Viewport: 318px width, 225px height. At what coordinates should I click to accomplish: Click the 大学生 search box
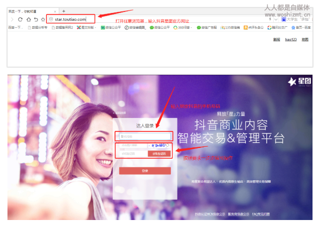point(298,19)
